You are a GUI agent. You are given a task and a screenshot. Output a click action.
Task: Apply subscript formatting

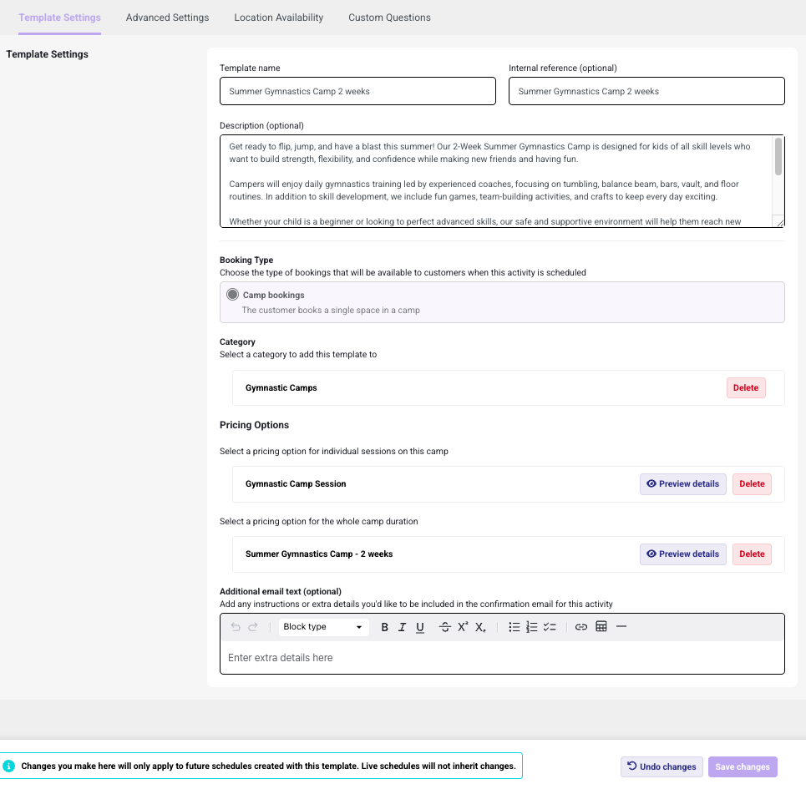(480, 627)
